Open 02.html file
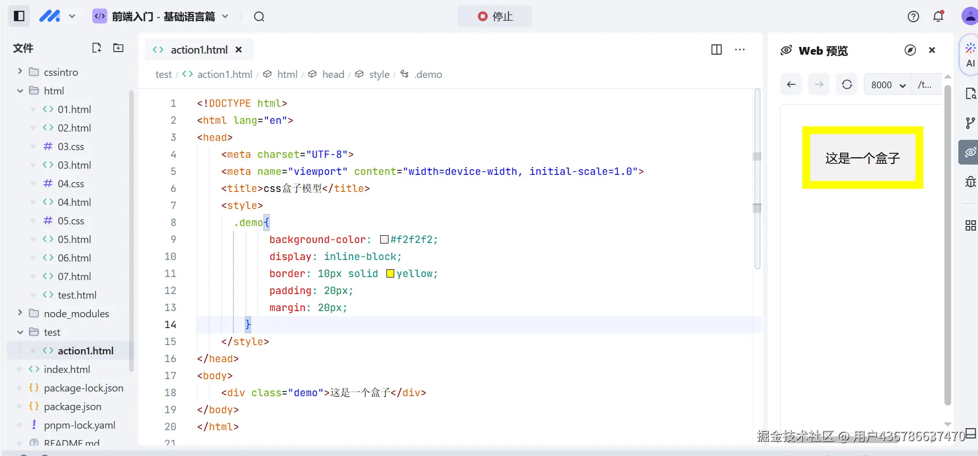Image resolution: width=978 pixels, height=456 pixels. click(x=74, y=128)
